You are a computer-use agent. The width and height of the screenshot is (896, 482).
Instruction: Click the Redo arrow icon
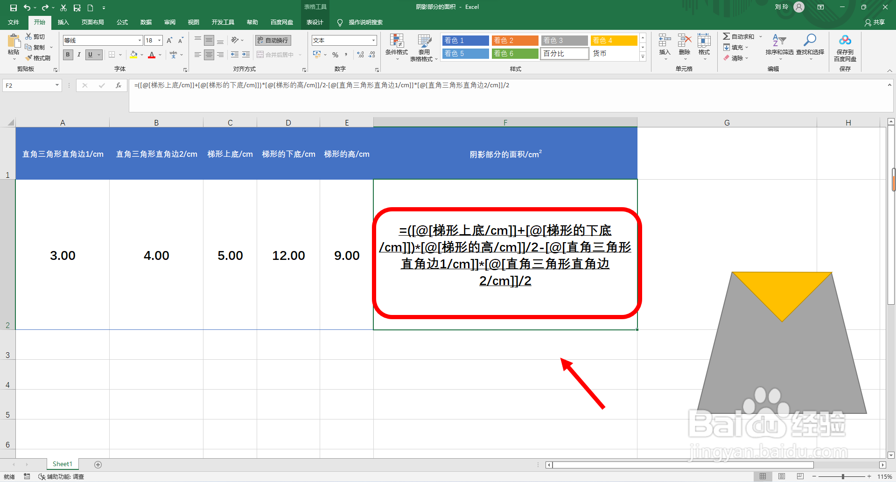click(45, 7)
